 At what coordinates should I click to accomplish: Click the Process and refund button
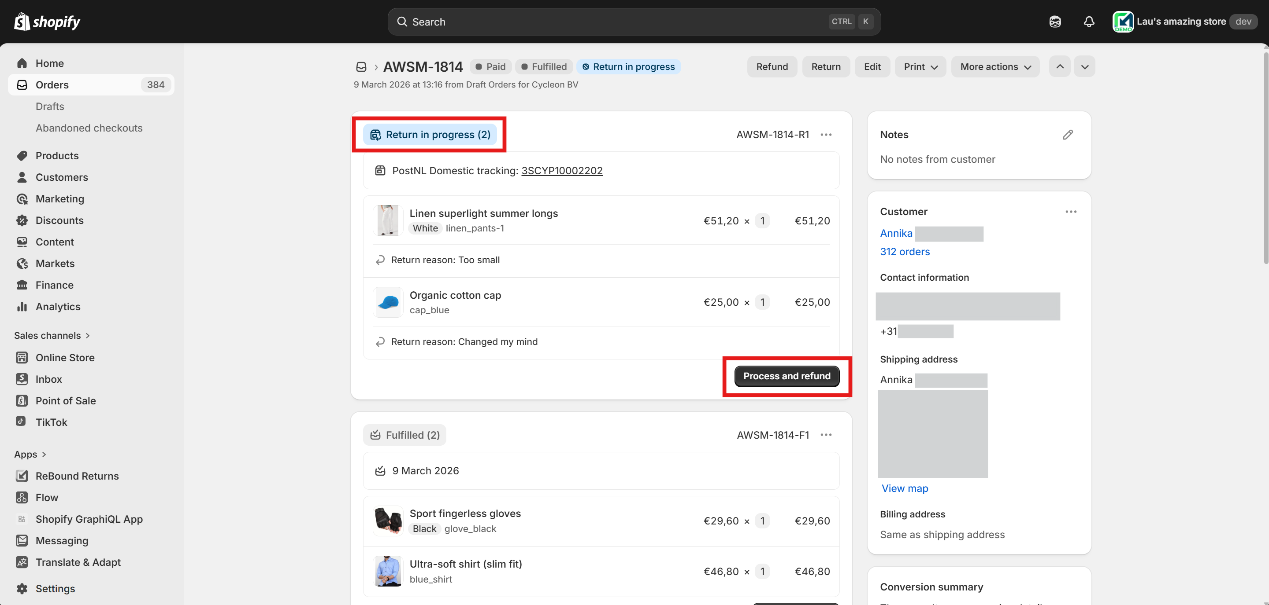pos(786,376)
